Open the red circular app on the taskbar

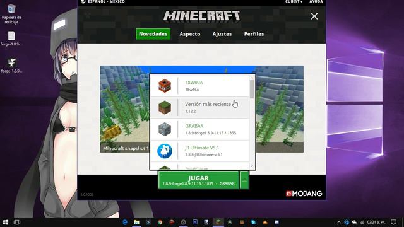coord(172,222)
